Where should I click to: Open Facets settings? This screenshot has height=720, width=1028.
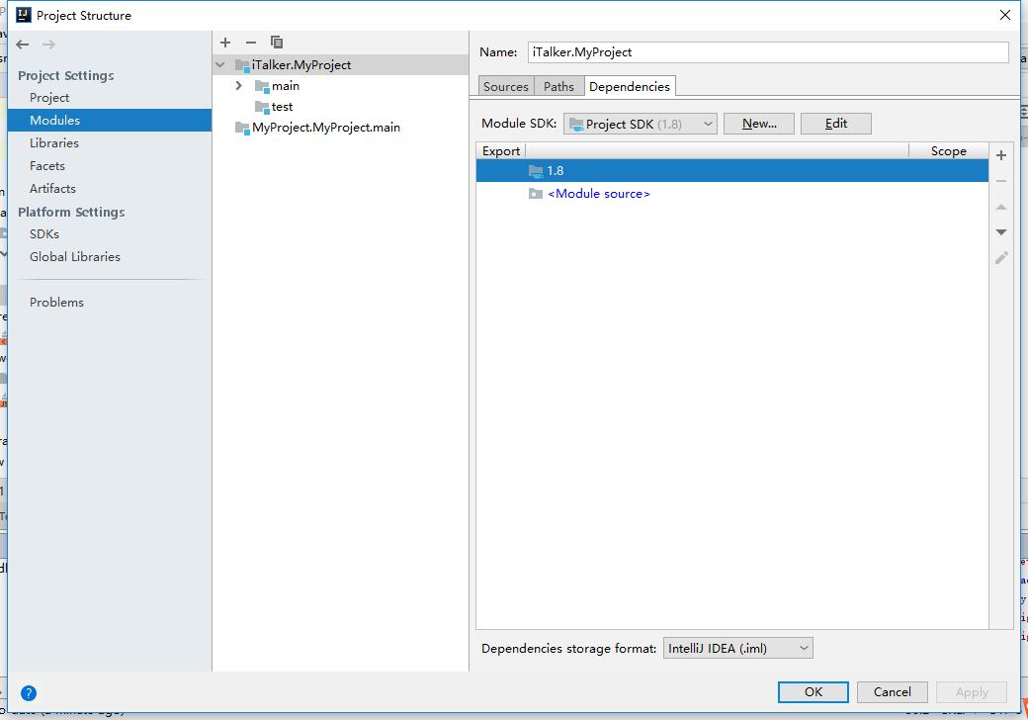point(47,166)
